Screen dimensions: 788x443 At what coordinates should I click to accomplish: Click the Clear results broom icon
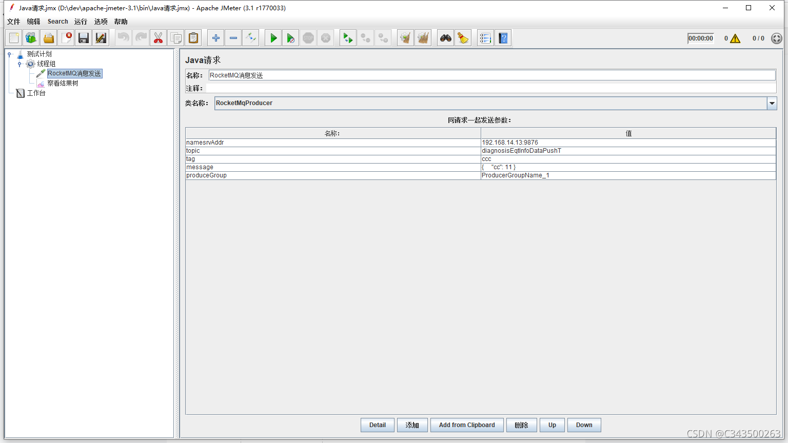tap(405, 38)
